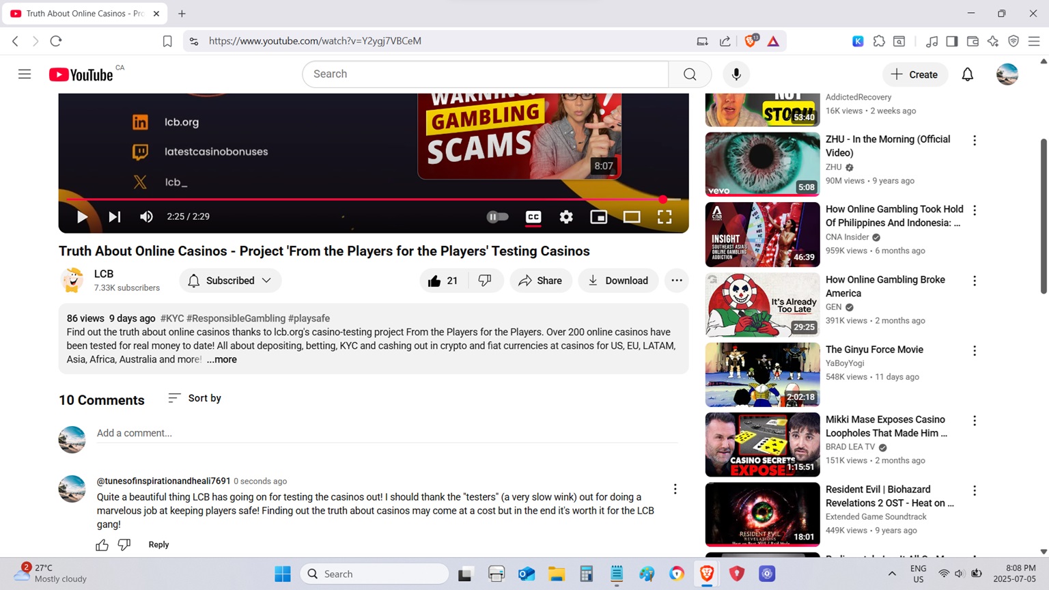
Task: Open @tunesofinspirationandheali7691 commenter profile
Action: (164, 481)
